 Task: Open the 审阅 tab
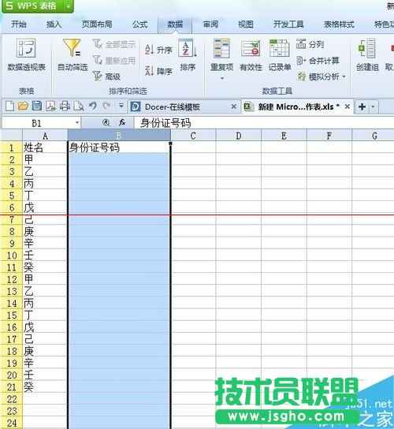tap(210, 24)
